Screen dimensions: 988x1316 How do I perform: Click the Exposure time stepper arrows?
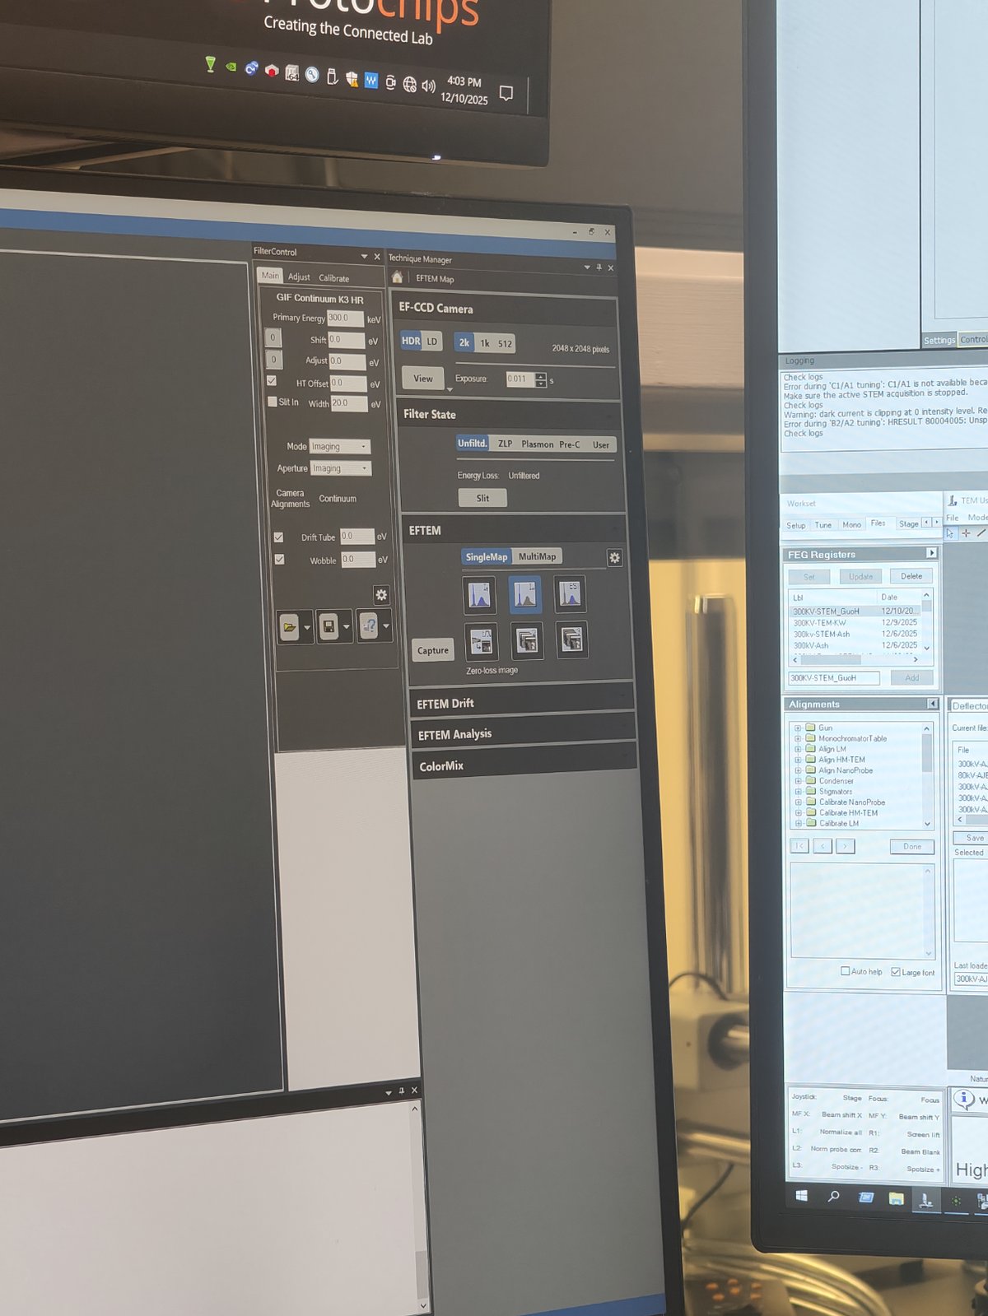pyautogui.click(x=540, y=379)
